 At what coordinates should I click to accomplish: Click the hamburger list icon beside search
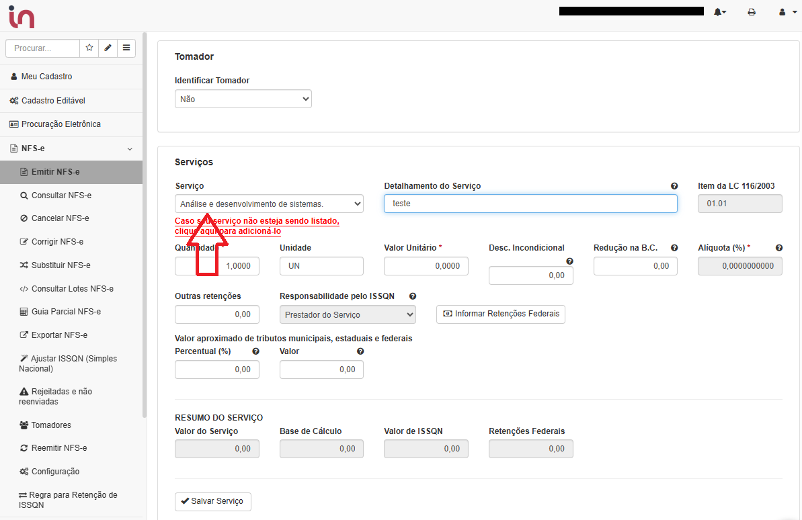(x=126, y=48)
